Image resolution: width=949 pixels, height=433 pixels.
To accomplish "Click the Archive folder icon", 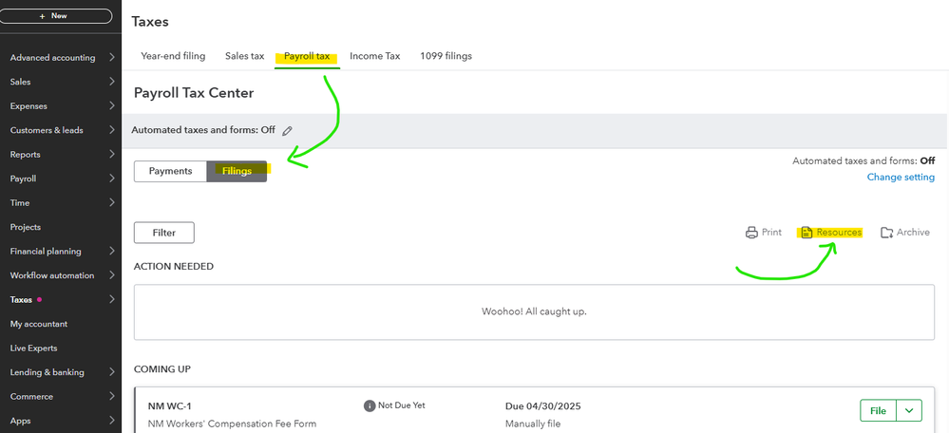I will [x=886, y=233].
